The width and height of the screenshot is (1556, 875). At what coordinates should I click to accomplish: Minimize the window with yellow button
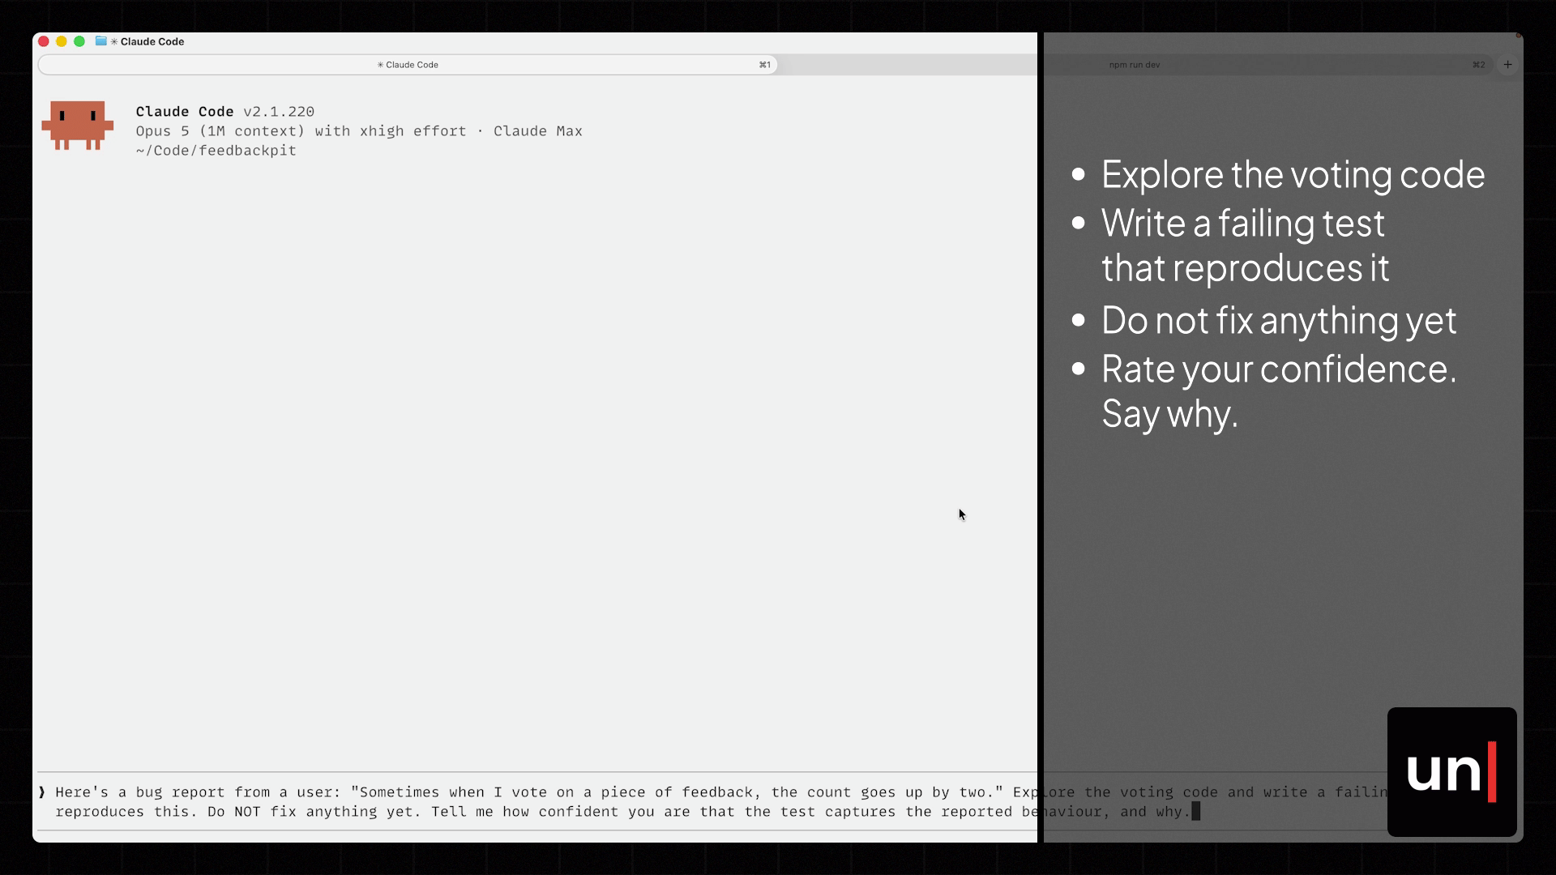pos(62,41)
